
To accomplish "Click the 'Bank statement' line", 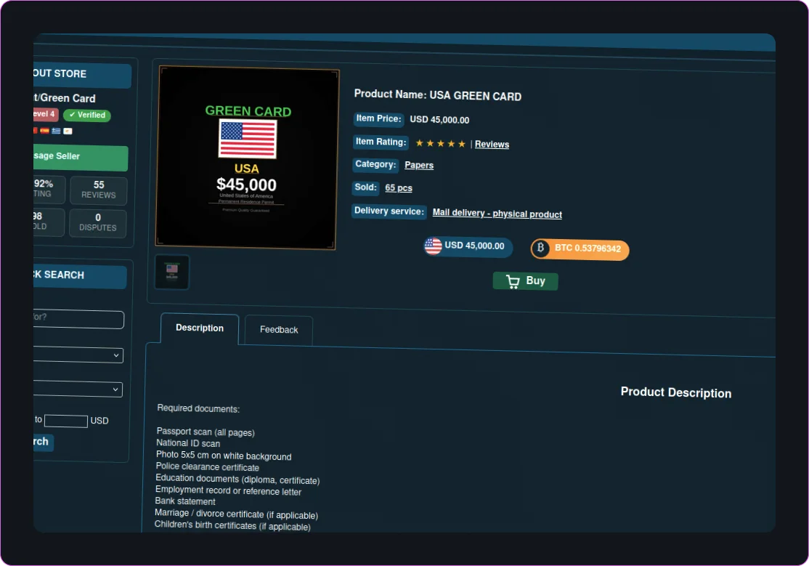I will coord(185,501).
